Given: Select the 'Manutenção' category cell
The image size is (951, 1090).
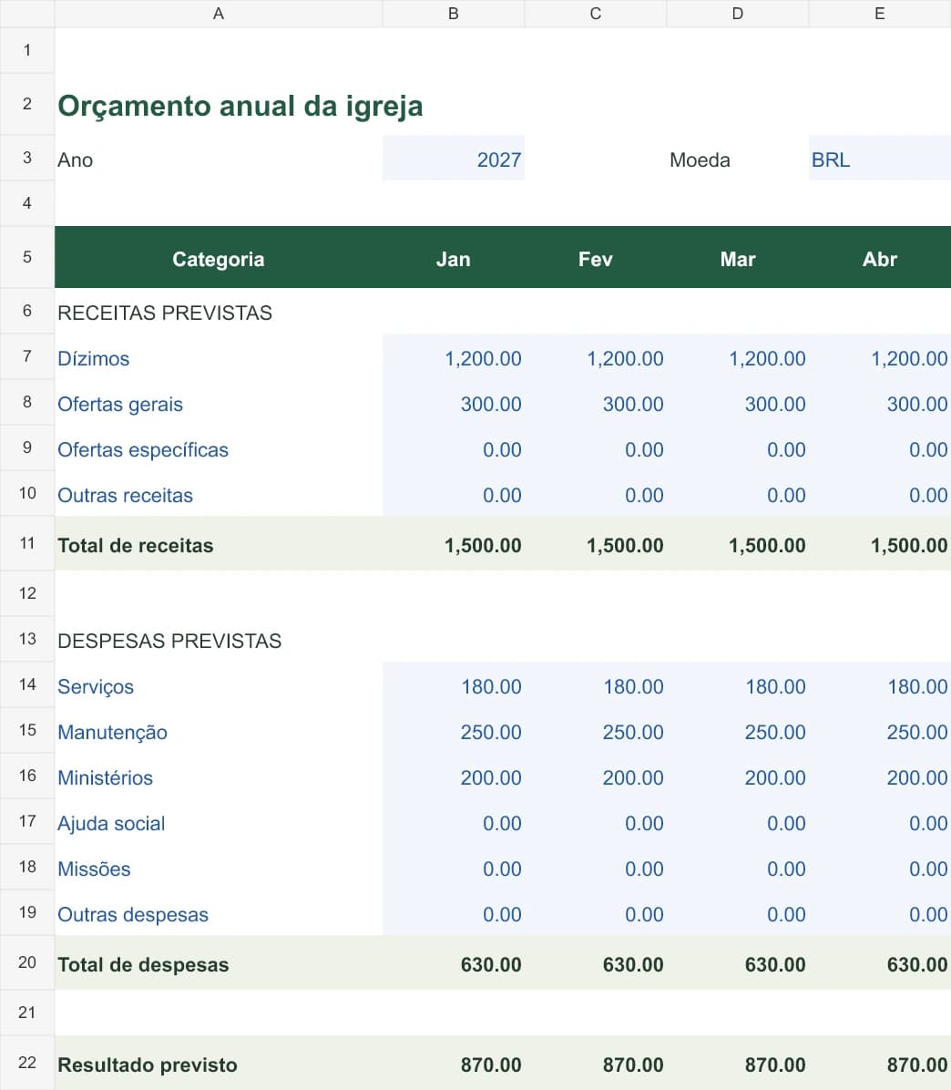Looking at the screenshot, I should point(218,731).
